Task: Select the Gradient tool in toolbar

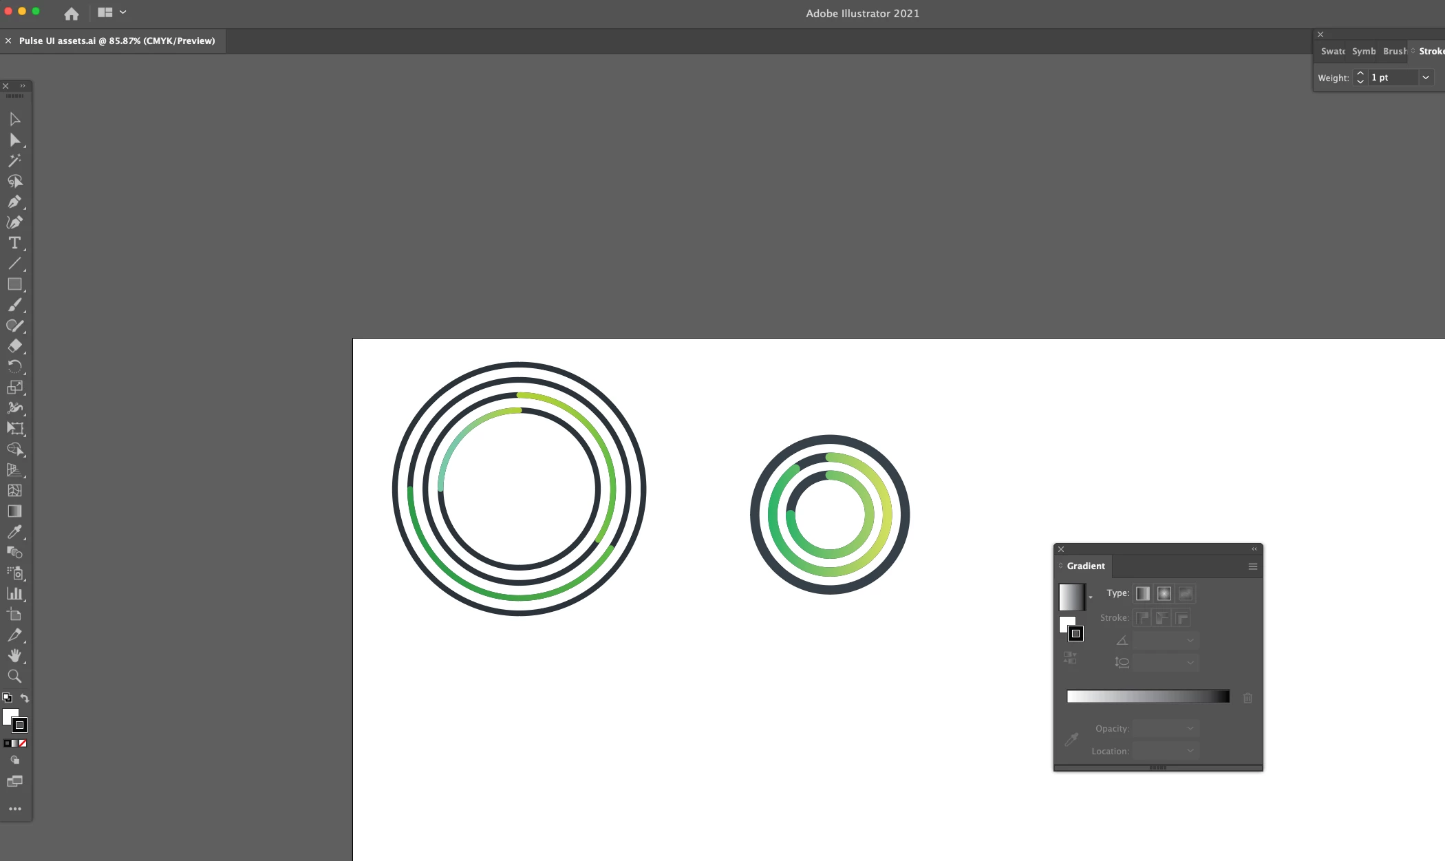Action: click(14, 511)
